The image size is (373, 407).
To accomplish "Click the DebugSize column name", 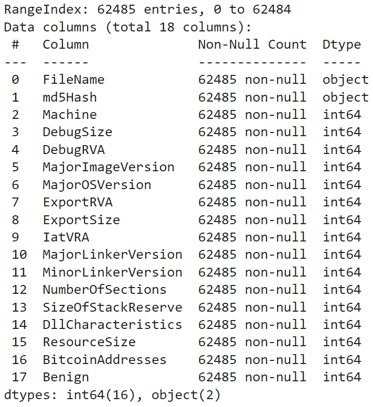I will point(77,132).
